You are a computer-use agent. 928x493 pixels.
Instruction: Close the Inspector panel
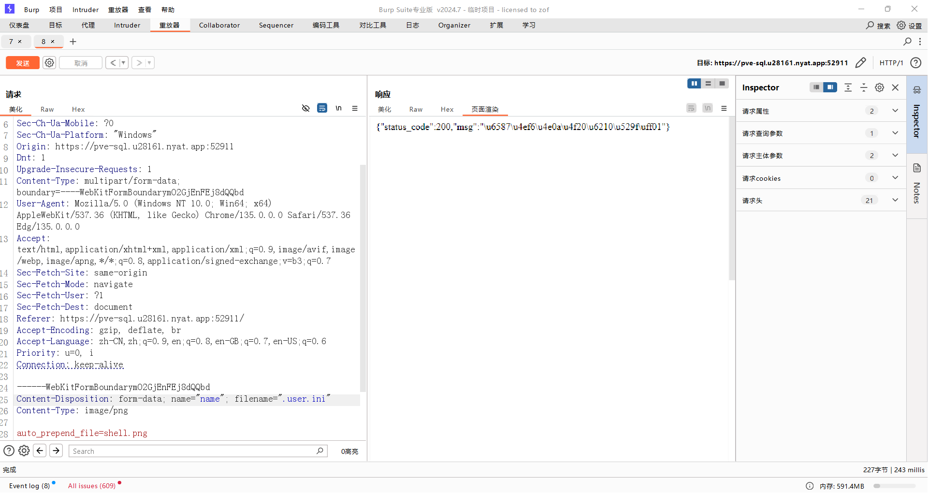895,87
